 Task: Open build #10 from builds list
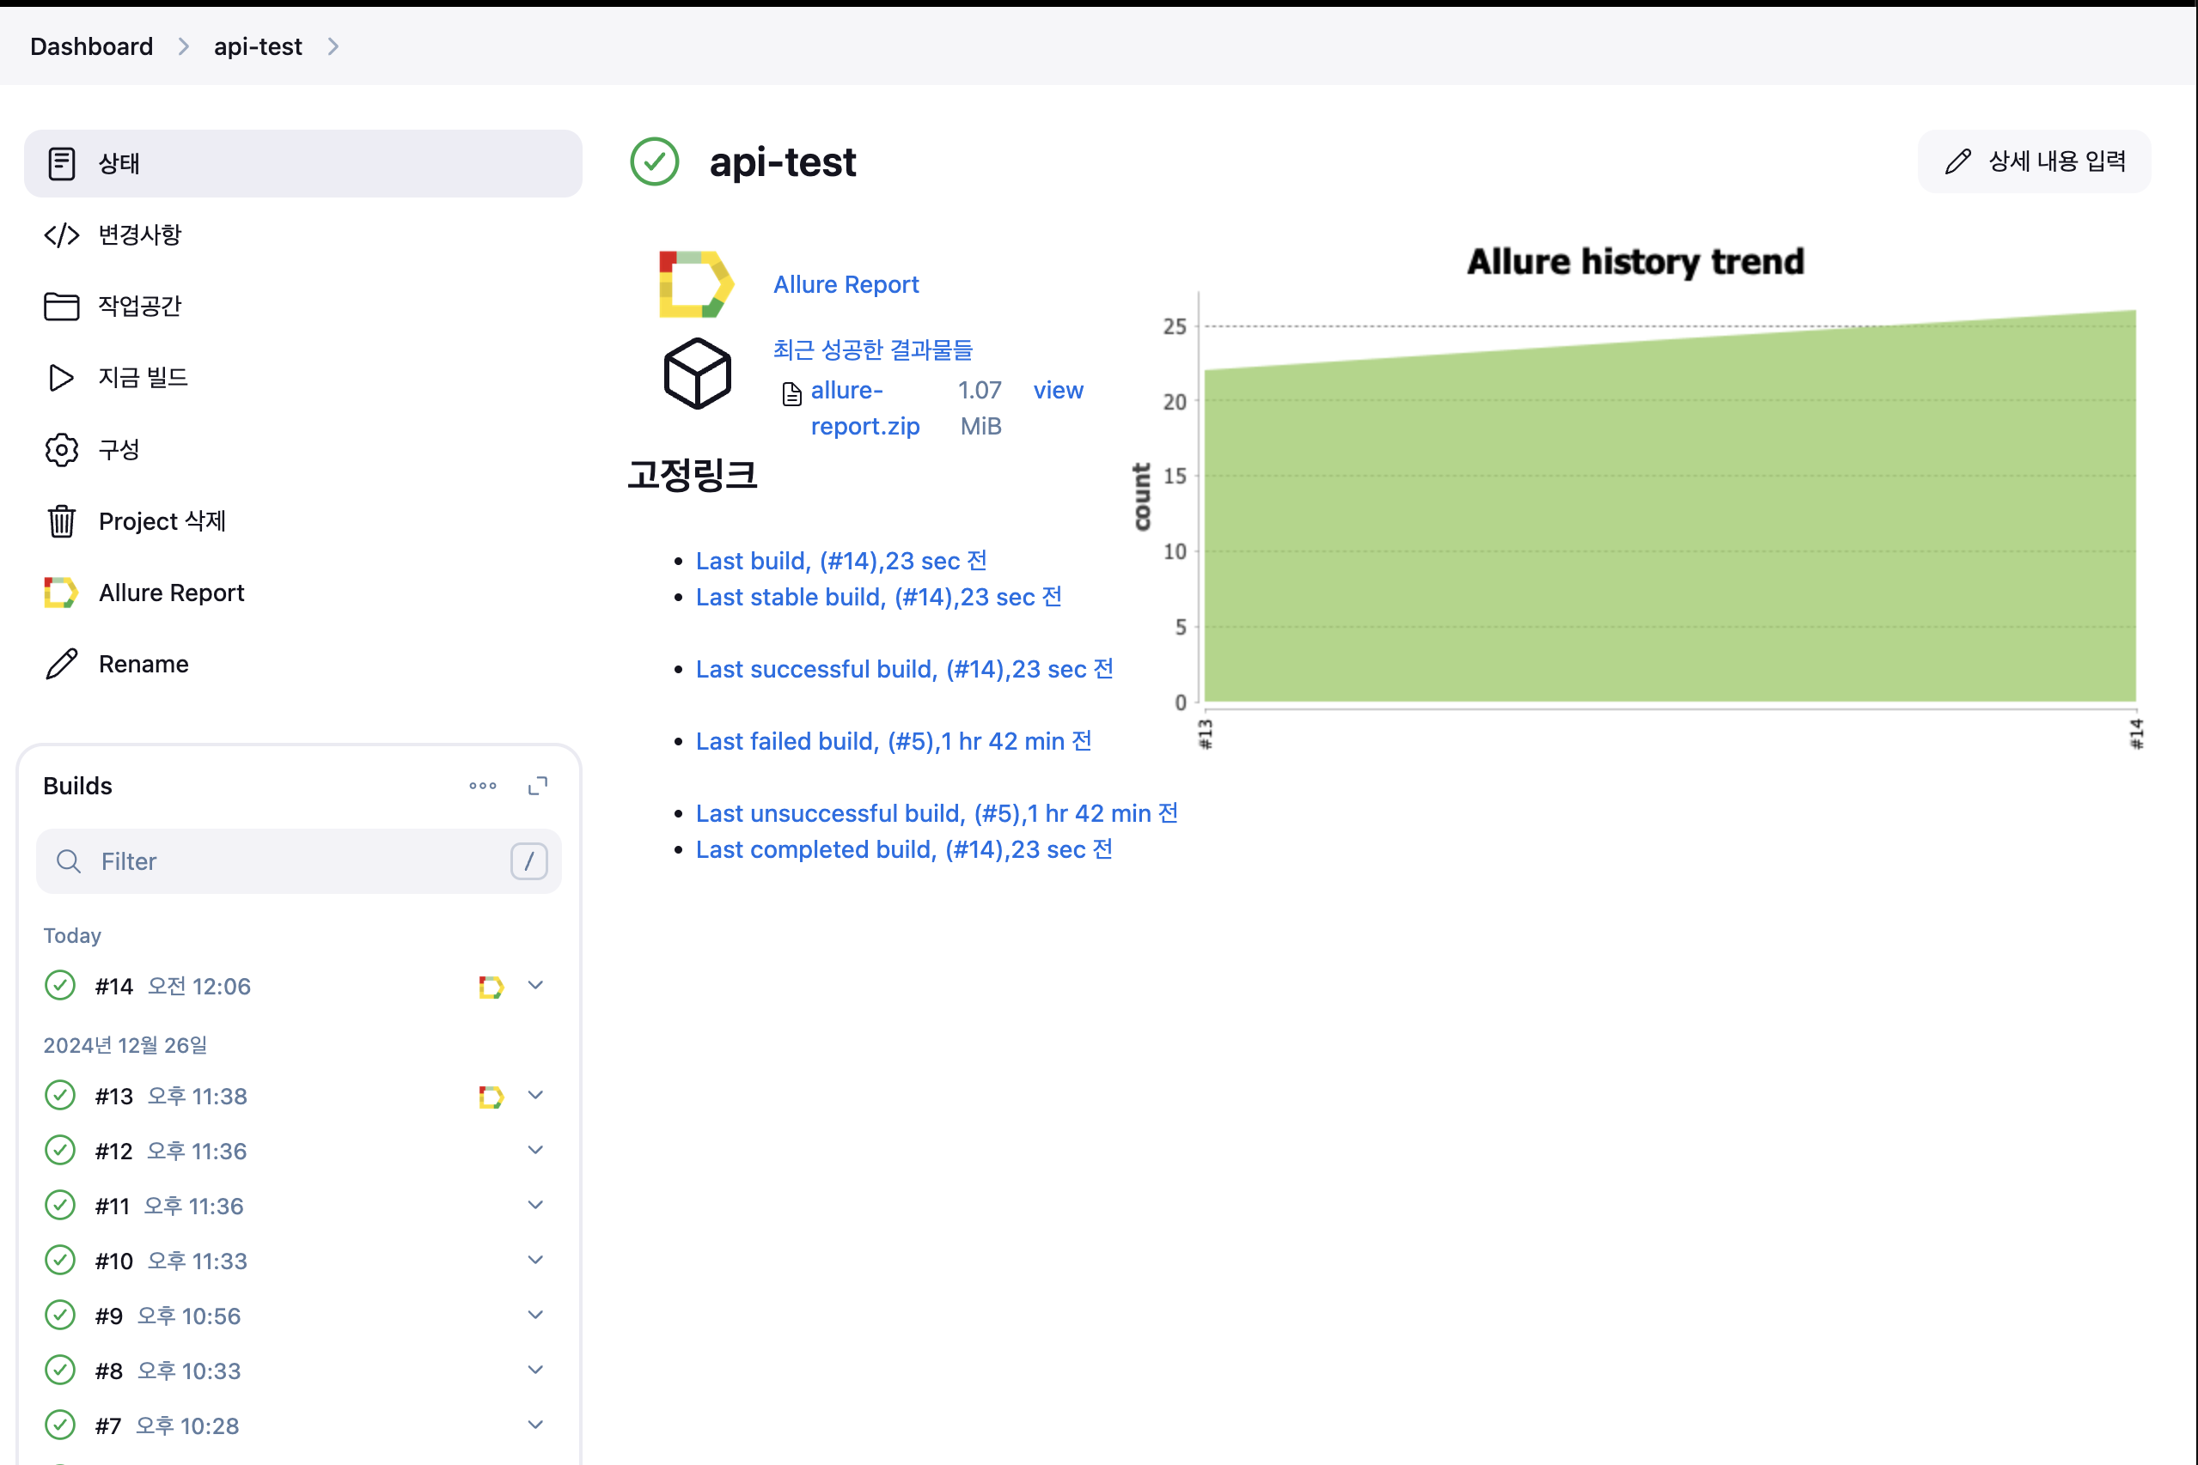tap(113, 1261)
